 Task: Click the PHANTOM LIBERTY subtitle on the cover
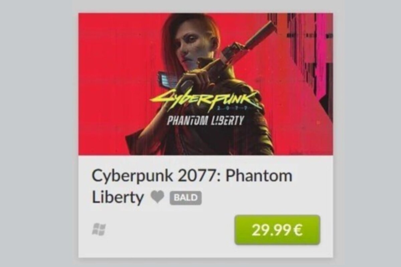coord(205,120)
